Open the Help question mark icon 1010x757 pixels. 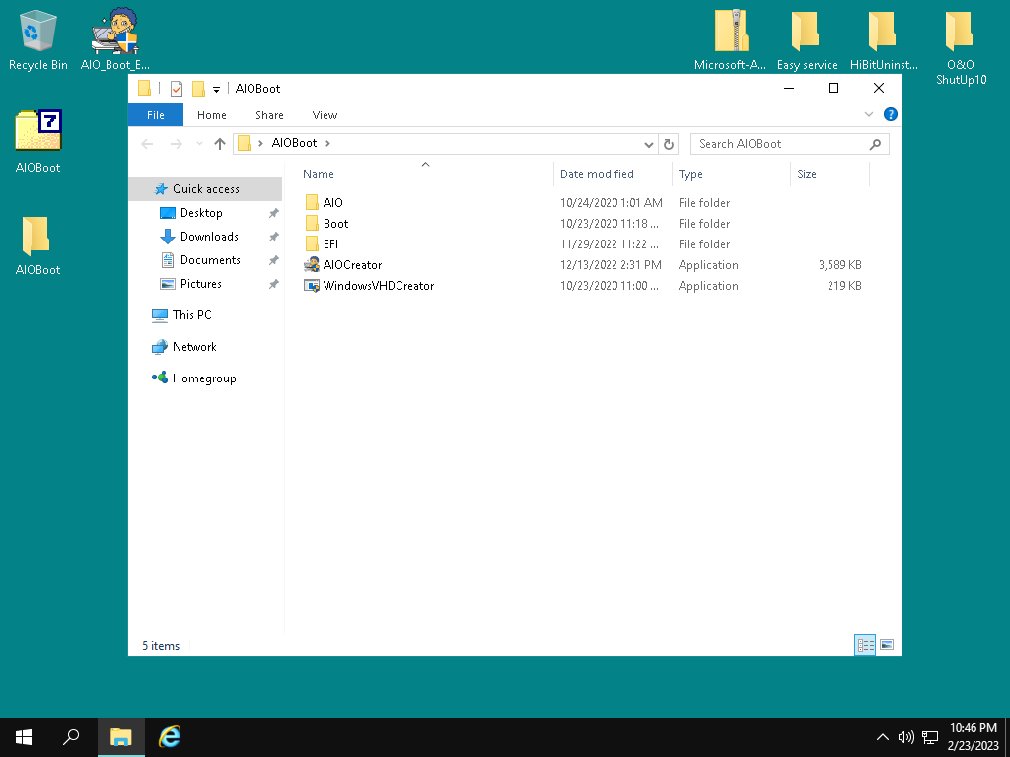(890, 115)
